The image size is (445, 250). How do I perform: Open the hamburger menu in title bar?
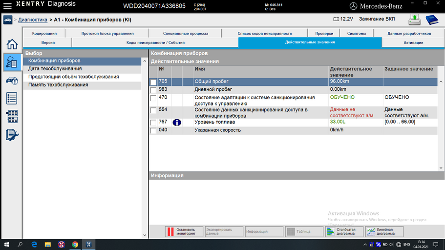coord(7,6)
